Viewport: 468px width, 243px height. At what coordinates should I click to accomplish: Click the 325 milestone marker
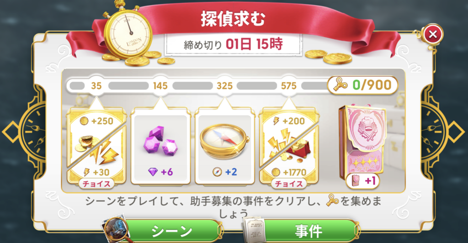[x=224, y=86]
